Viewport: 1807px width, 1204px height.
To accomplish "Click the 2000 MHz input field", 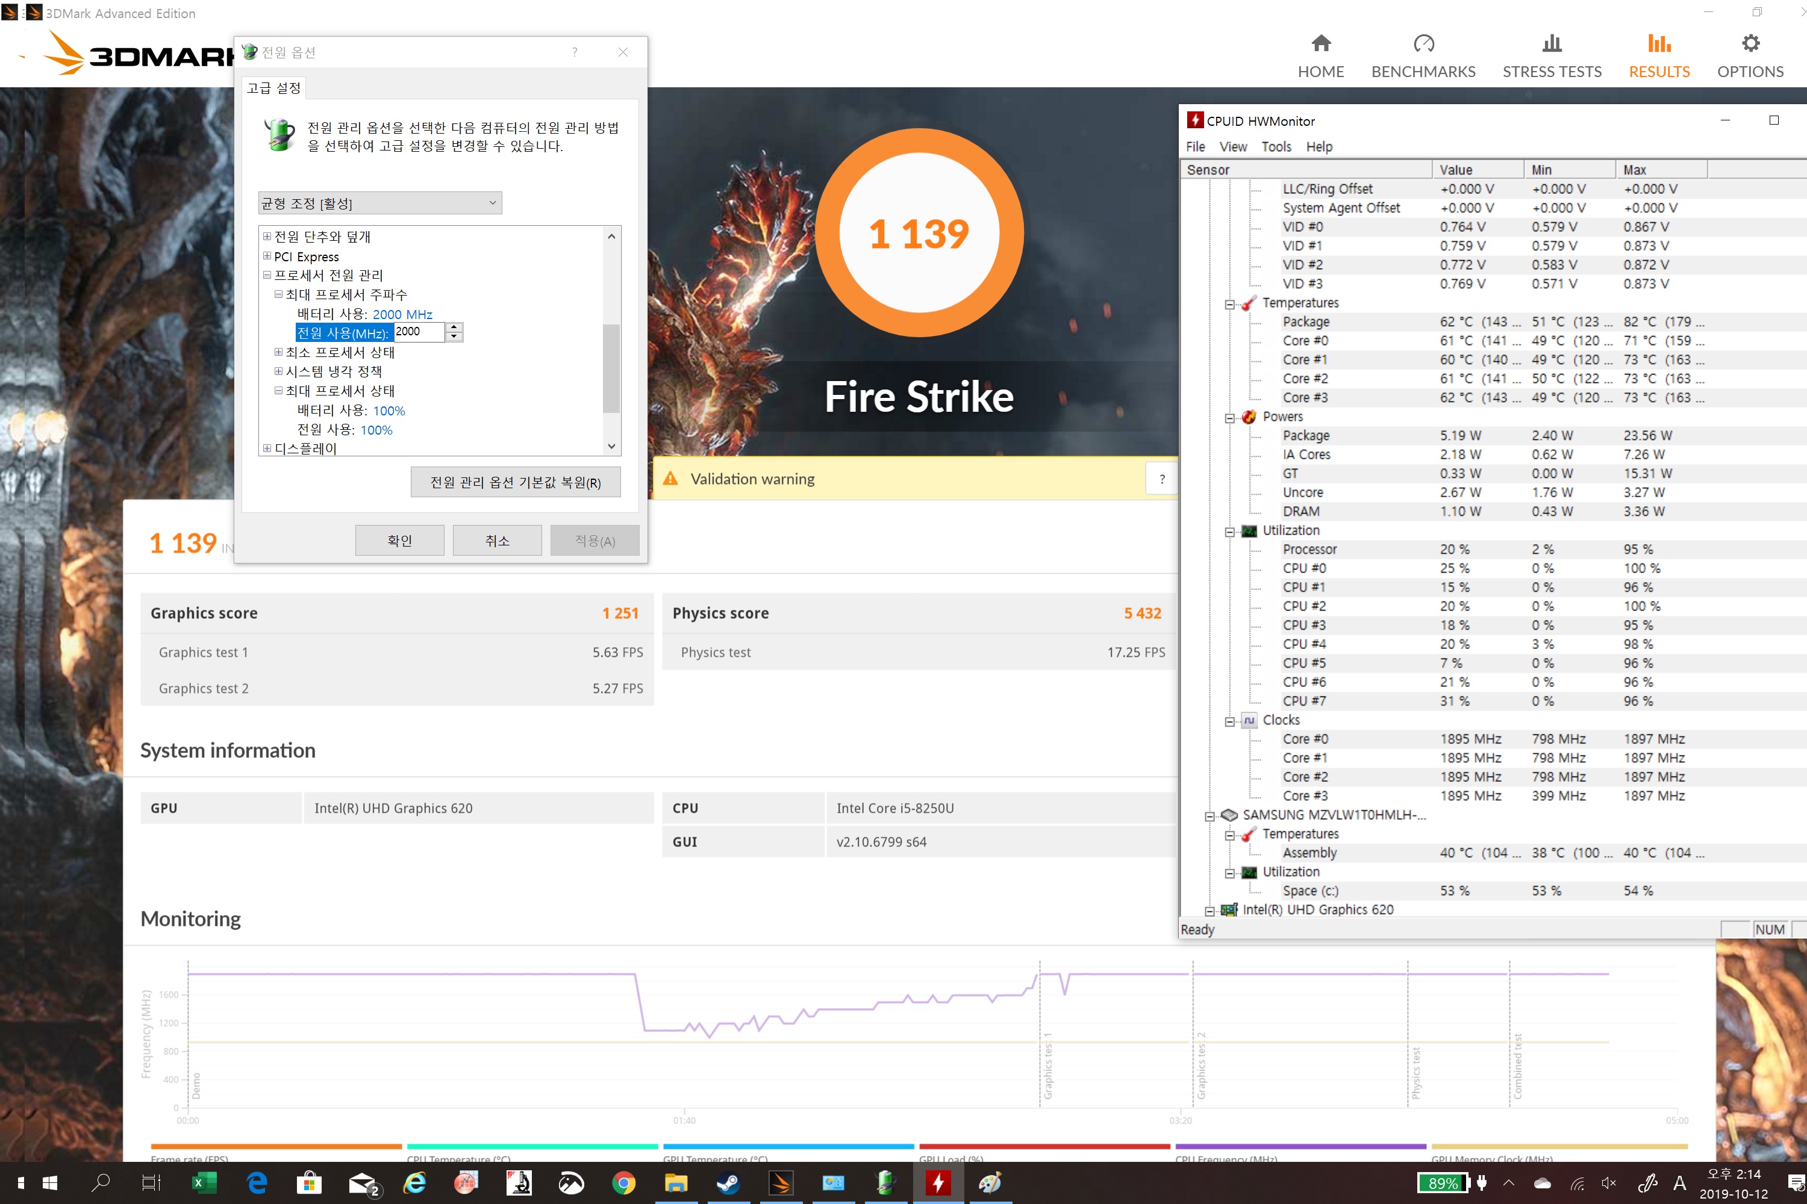I will pyautogui.click(x=418, y=332).
